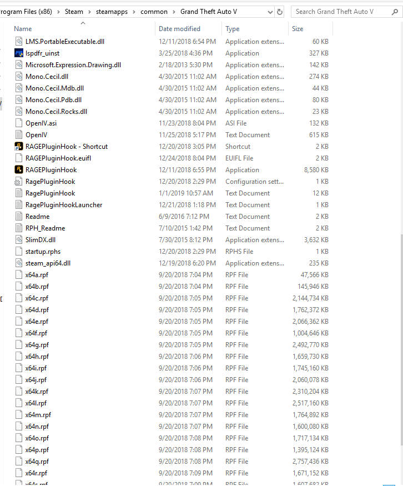Select the x64n.rpf file name
Screen dimensions: 403x486
[37, 427]
